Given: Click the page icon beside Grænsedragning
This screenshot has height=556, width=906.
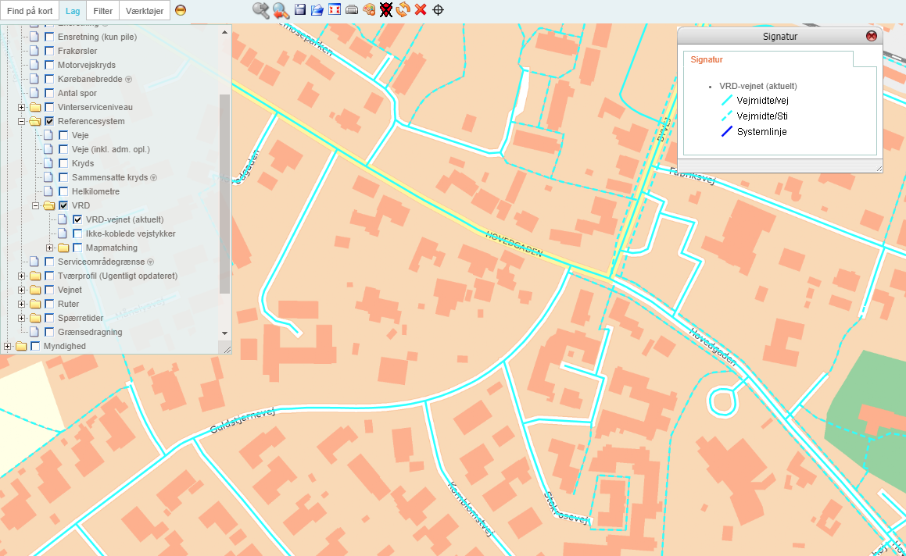Looking at the screenshot, I should pyautogui.click(x=34, y=332).
